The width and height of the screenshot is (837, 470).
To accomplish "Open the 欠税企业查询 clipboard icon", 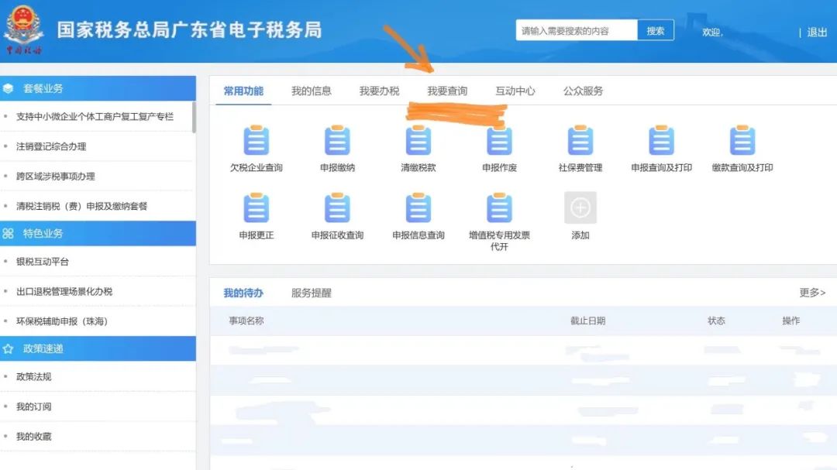I will (x=257, y=140).
